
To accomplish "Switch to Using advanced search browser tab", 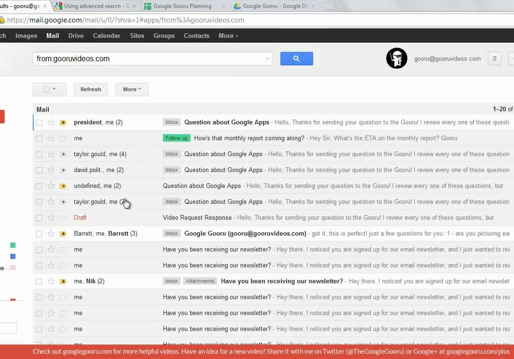I will point(95,6).
